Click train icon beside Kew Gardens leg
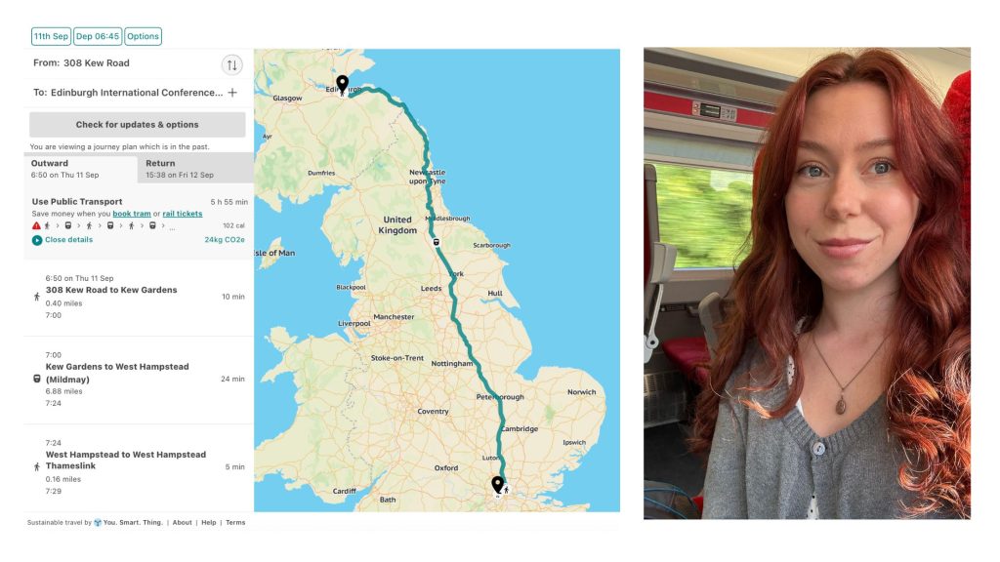Viewport: 1000px width, 562px height. [x=37, y=379]
